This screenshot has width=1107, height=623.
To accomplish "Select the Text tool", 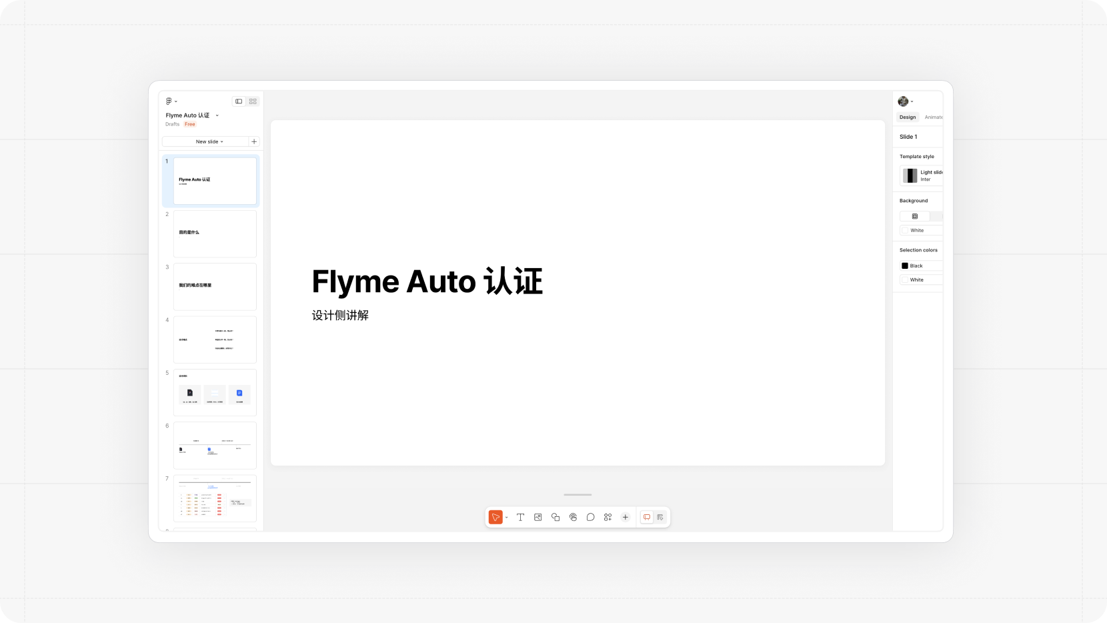I will [521, 517].
